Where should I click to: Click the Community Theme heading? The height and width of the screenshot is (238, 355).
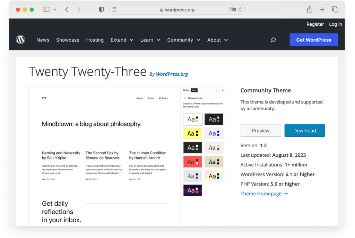coord(266,90)
